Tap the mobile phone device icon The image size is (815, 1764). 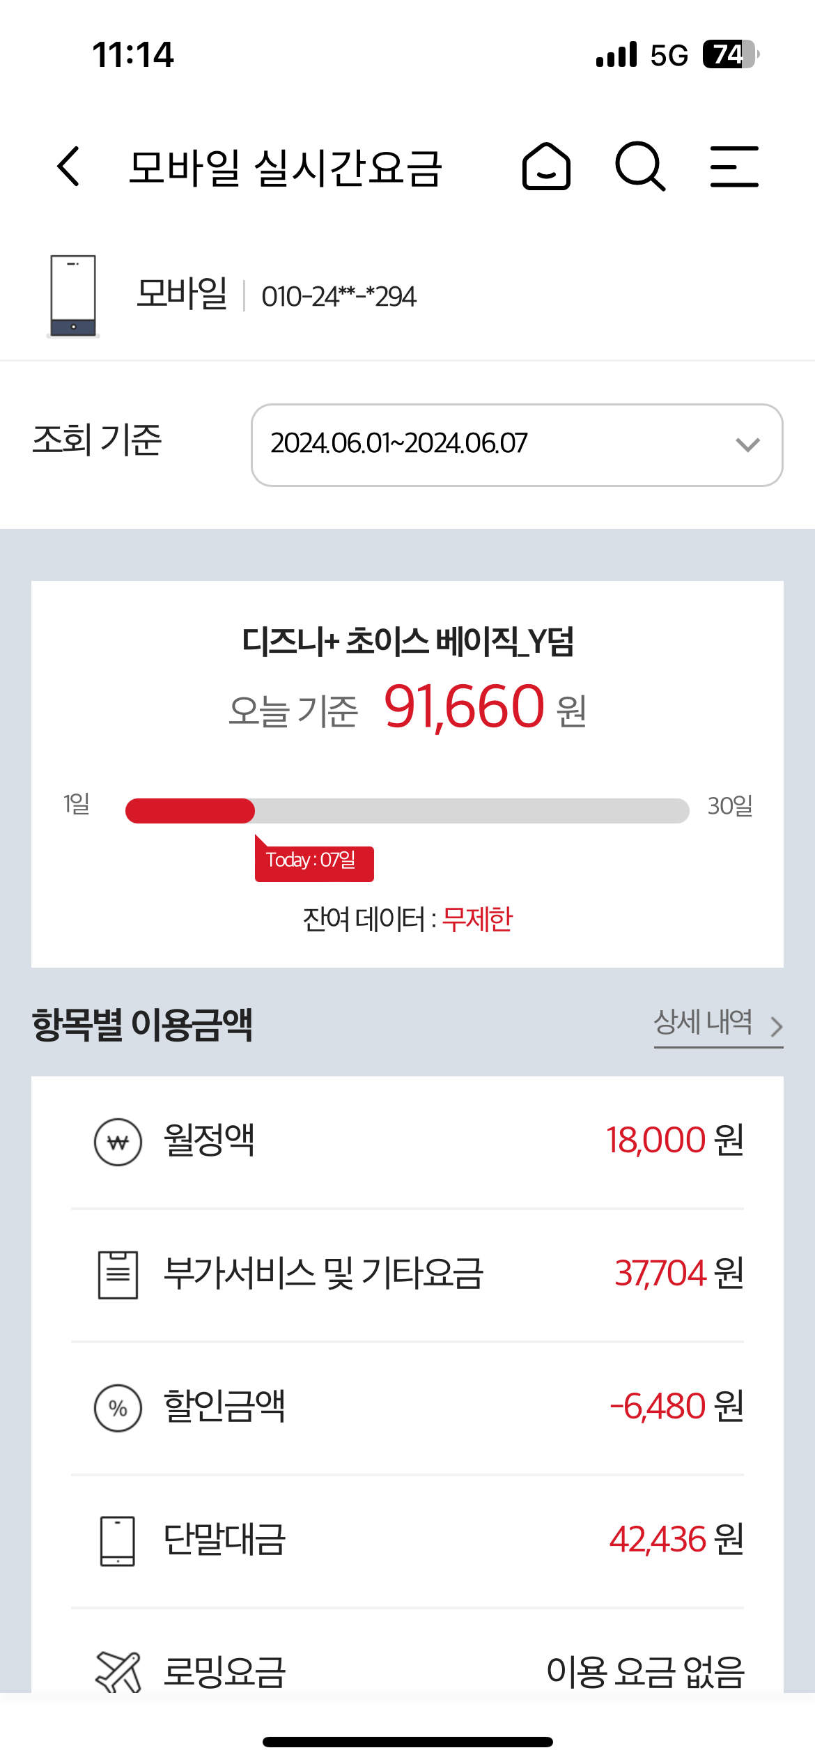(73, 296)
